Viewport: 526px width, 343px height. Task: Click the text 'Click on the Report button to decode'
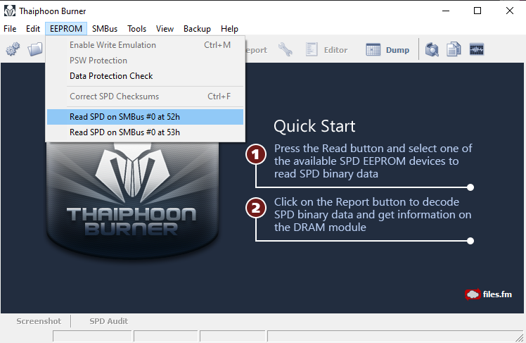366,202
